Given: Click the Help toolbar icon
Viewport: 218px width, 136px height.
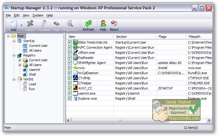Looking at the screenshot, I should coord(103,23).
